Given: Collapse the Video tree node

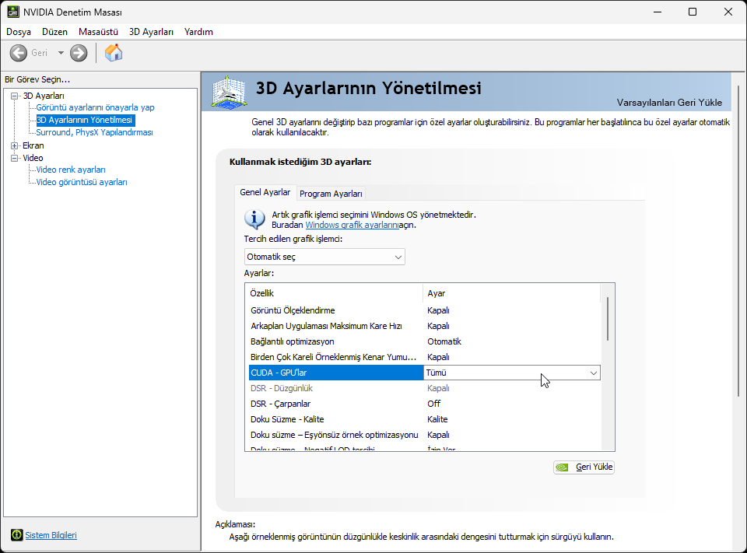Looking at the screenshot, I should 15,158.
